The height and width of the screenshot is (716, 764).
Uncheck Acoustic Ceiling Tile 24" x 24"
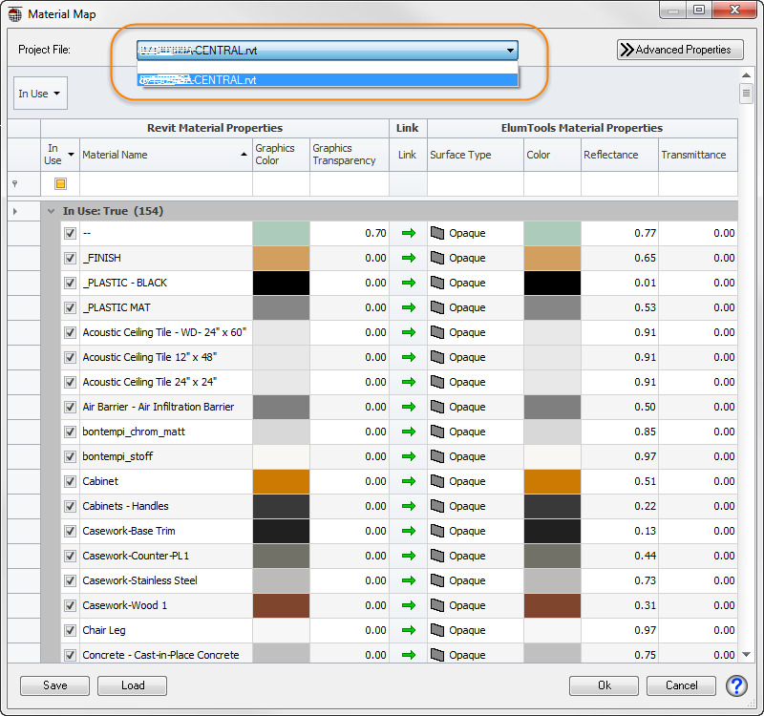pos(70,382)
